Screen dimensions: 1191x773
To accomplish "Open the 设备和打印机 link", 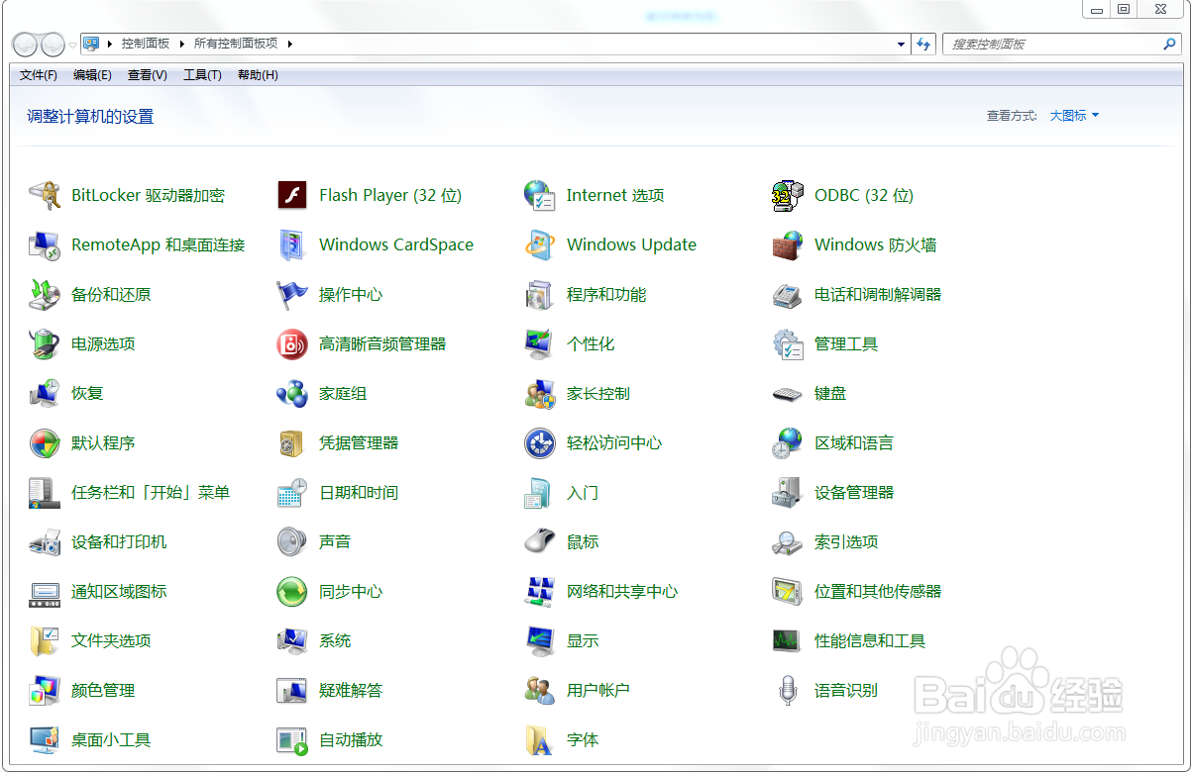I will [x=119, y=541].
